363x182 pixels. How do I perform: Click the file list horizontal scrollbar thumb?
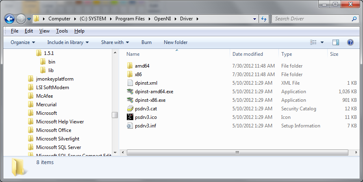pos(237,152)
